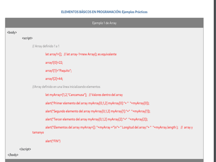Click the alert line starting 'Tercer elemento del array'
The height and width of the screenshot is (162, 216).
click(96, 119)
